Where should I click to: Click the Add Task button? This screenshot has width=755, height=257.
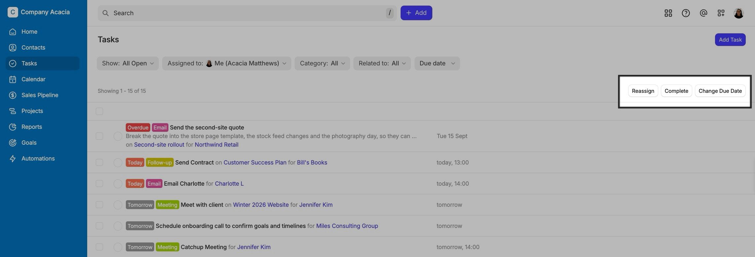pyautogui.click(x=730, y=40)
